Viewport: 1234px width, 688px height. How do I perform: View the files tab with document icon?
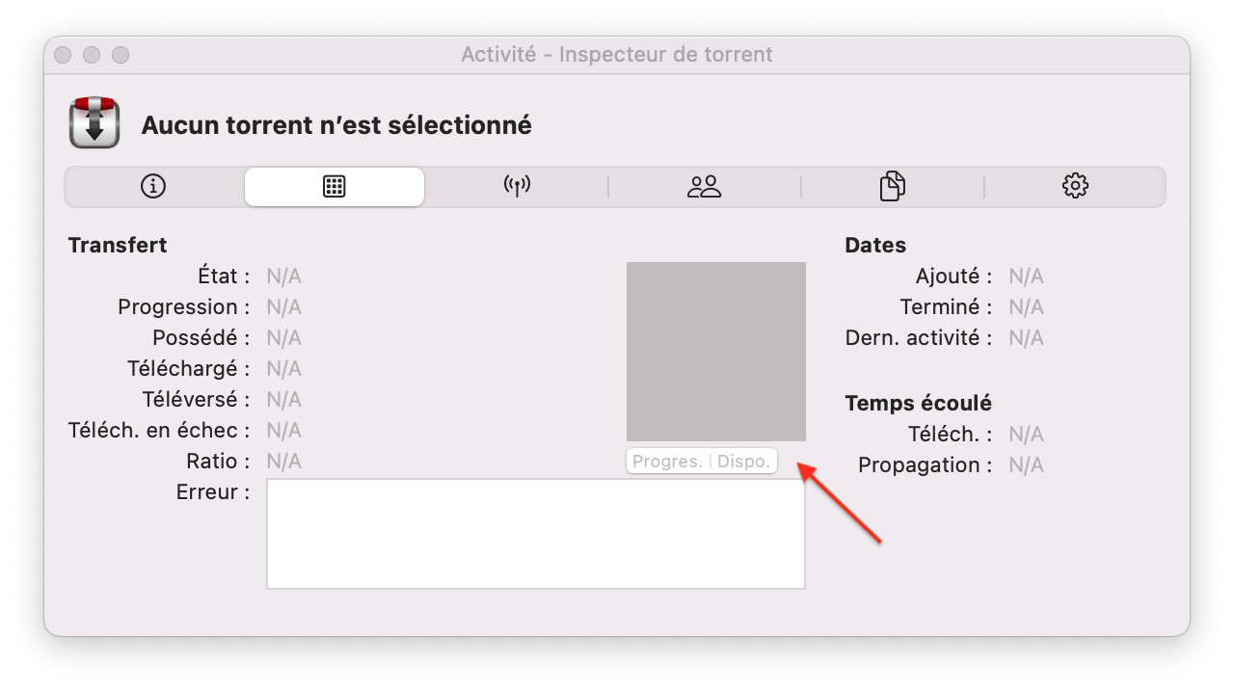click(893, 186)
